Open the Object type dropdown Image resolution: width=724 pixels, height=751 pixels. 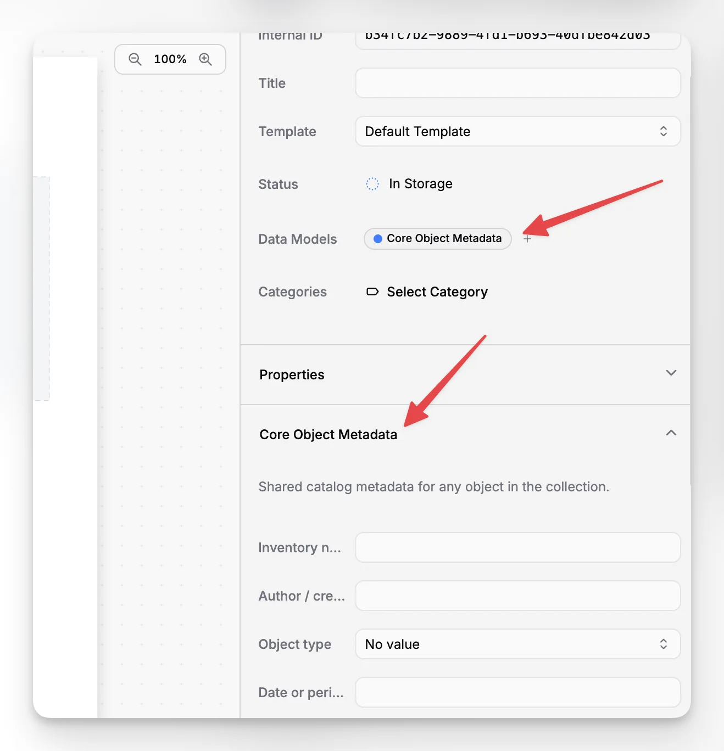coord(517,644)
